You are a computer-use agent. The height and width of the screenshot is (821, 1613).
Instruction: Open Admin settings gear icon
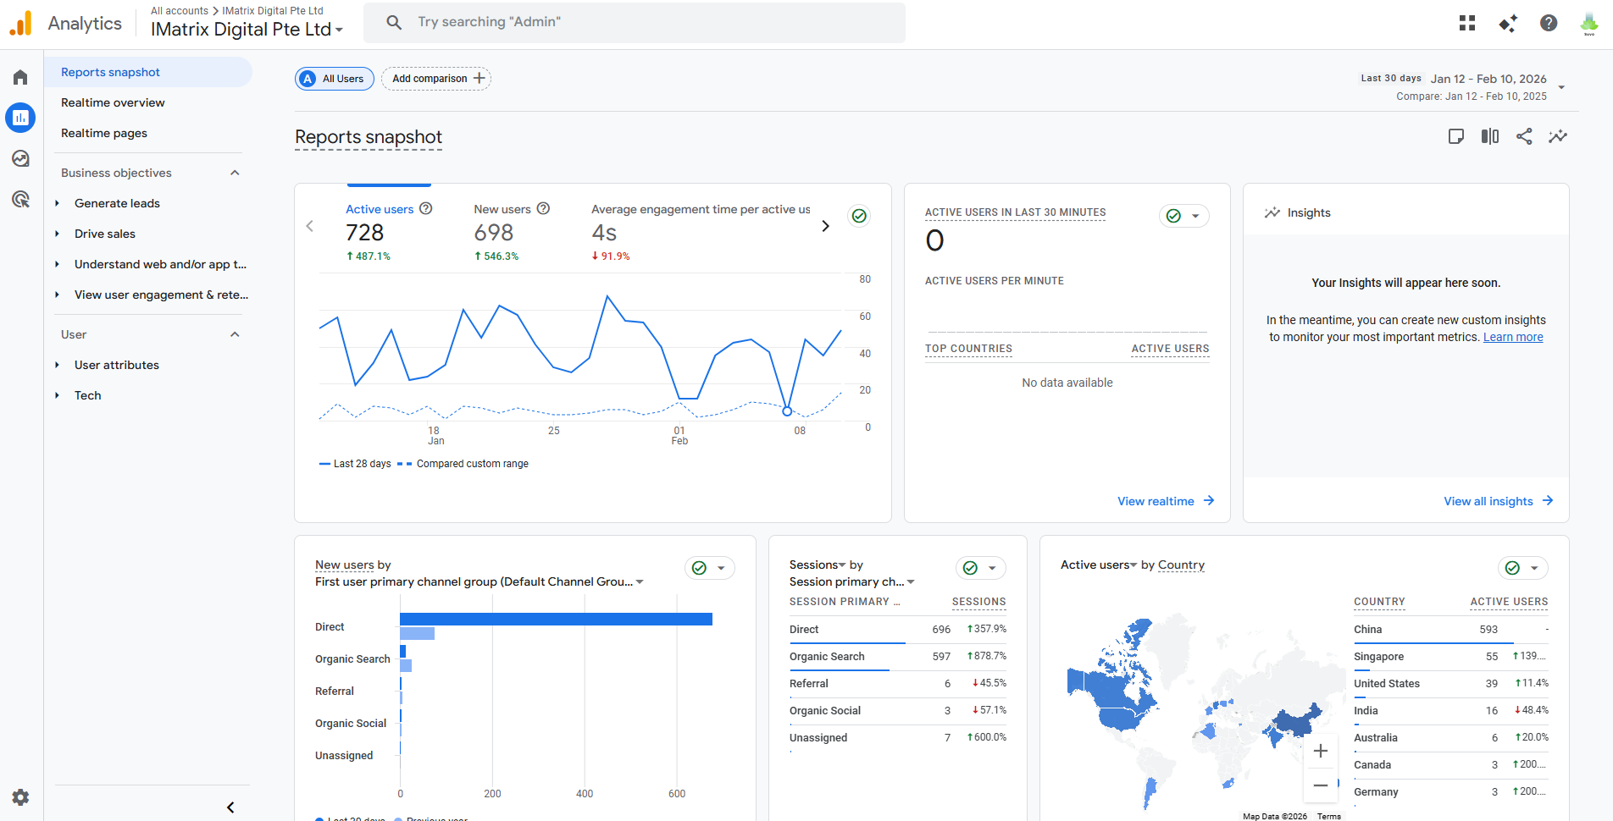[20, 796]
